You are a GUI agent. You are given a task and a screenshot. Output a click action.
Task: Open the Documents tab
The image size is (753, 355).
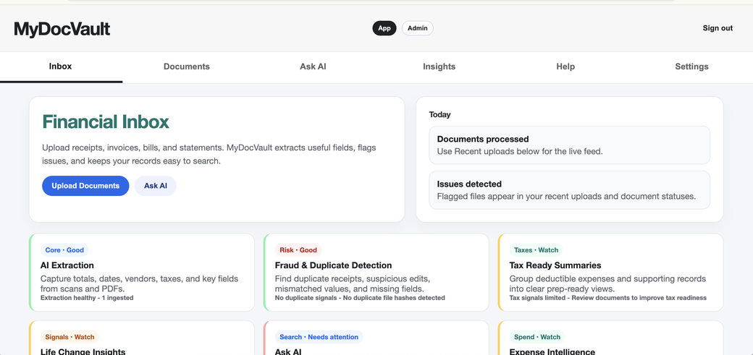187,67
